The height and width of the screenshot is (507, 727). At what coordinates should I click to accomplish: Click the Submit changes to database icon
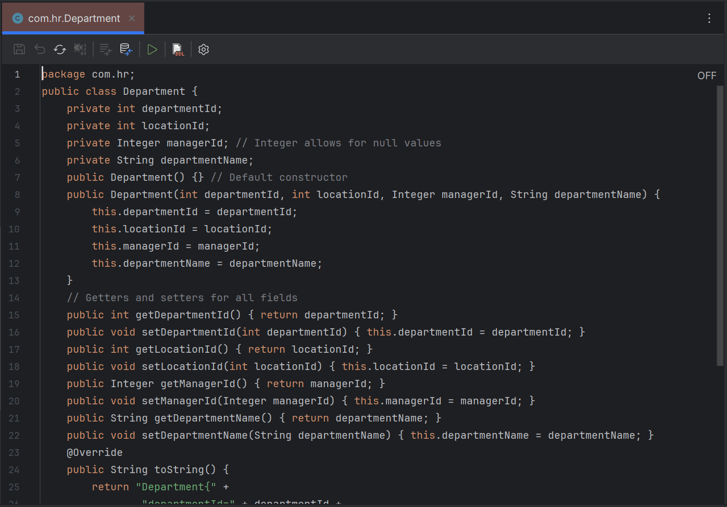[x=126, y=49]
